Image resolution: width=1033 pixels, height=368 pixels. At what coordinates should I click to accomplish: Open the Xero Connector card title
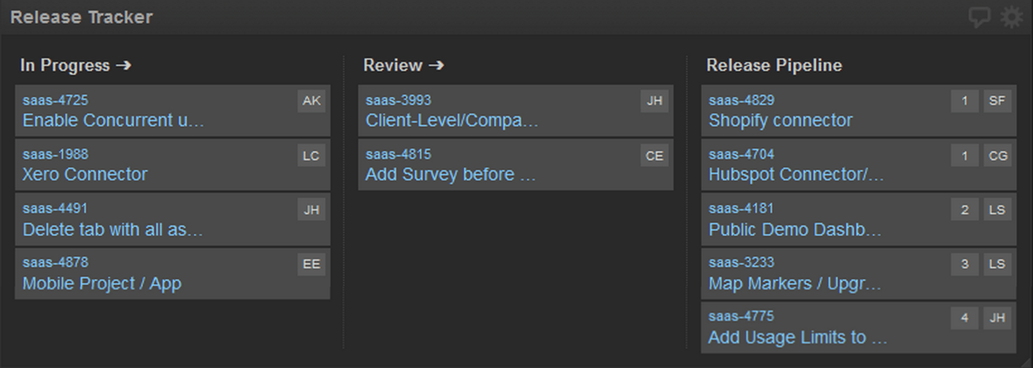pos(85,175)
